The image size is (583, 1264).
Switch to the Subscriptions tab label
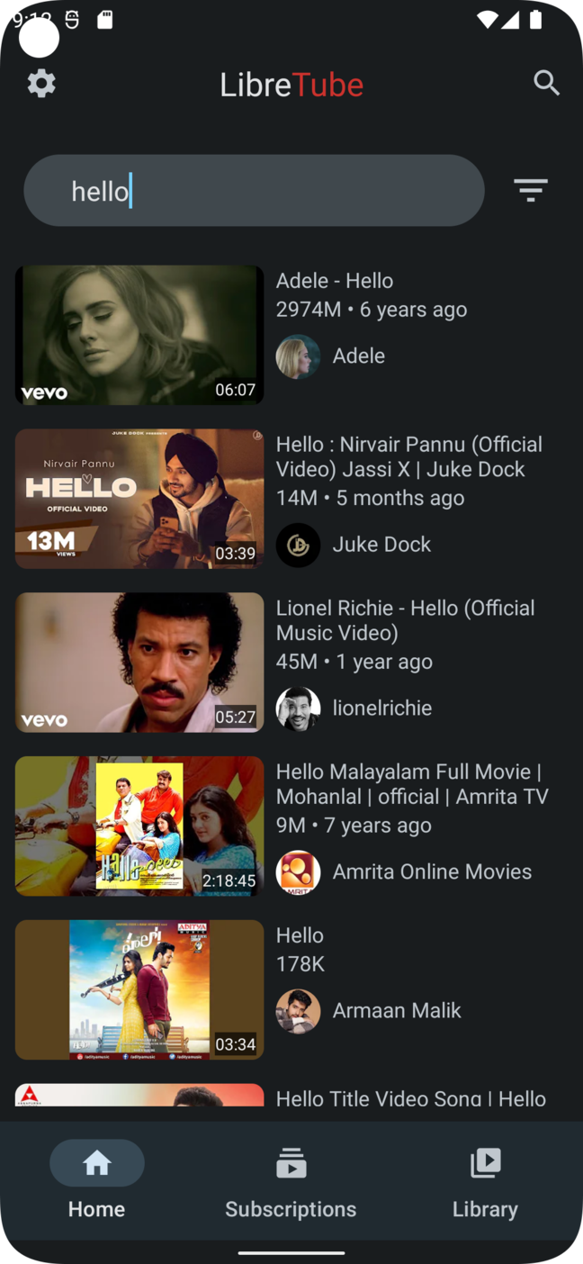(x=291, y=1209)
